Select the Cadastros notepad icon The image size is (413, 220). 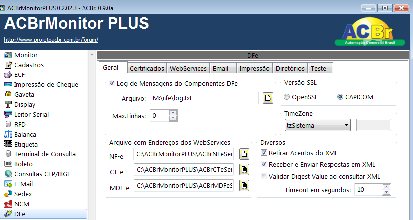pos(8,65)
